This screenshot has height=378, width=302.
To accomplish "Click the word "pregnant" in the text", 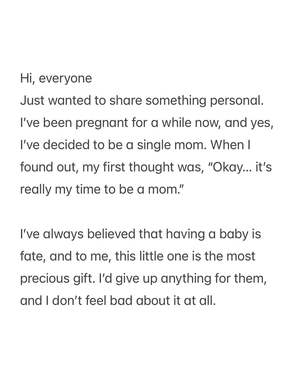I will [102, 123].
